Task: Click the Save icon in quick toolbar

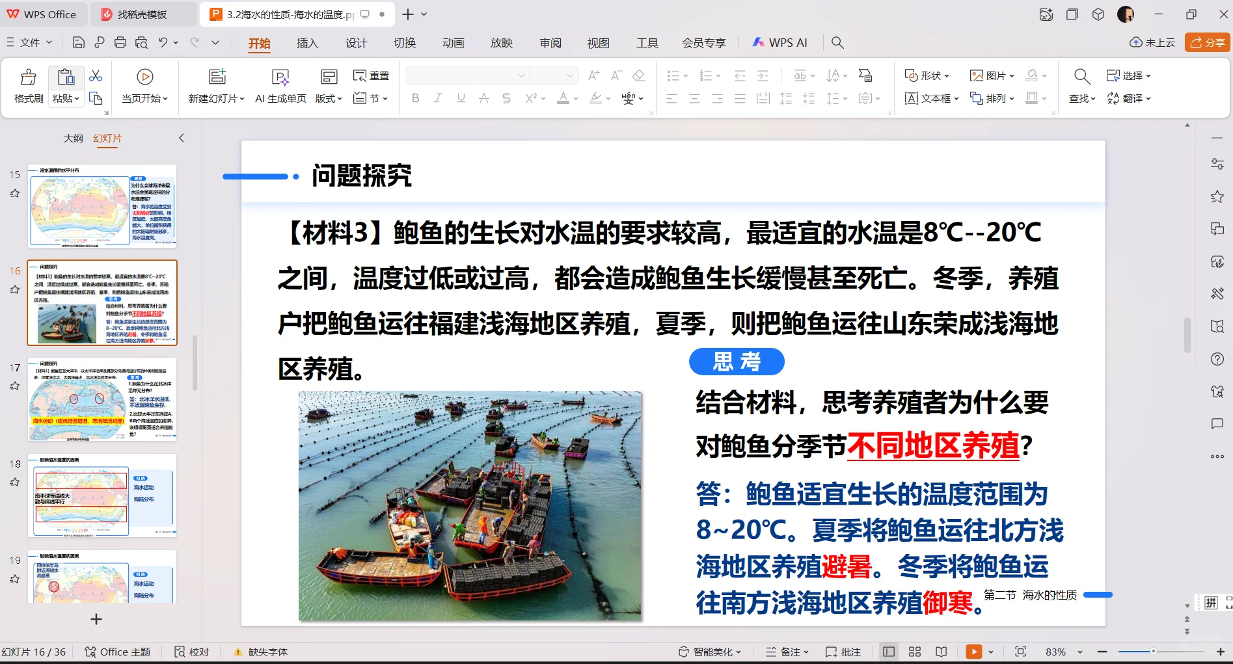Action: click(x=79, y=43)
